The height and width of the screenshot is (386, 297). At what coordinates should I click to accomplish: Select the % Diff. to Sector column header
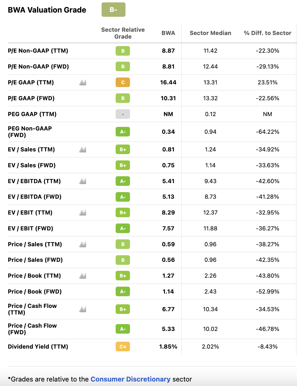(267, 33)
